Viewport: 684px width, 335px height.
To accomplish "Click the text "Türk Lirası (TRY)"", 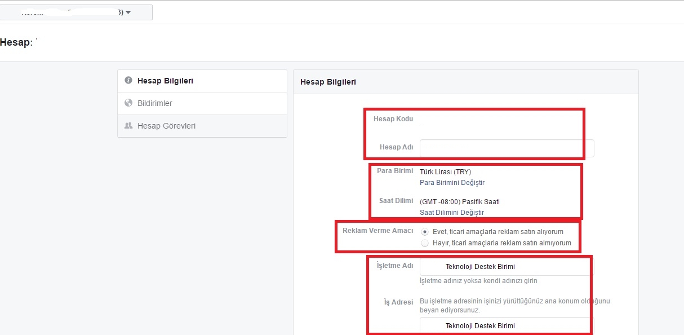I will click(x=445, y=171).
